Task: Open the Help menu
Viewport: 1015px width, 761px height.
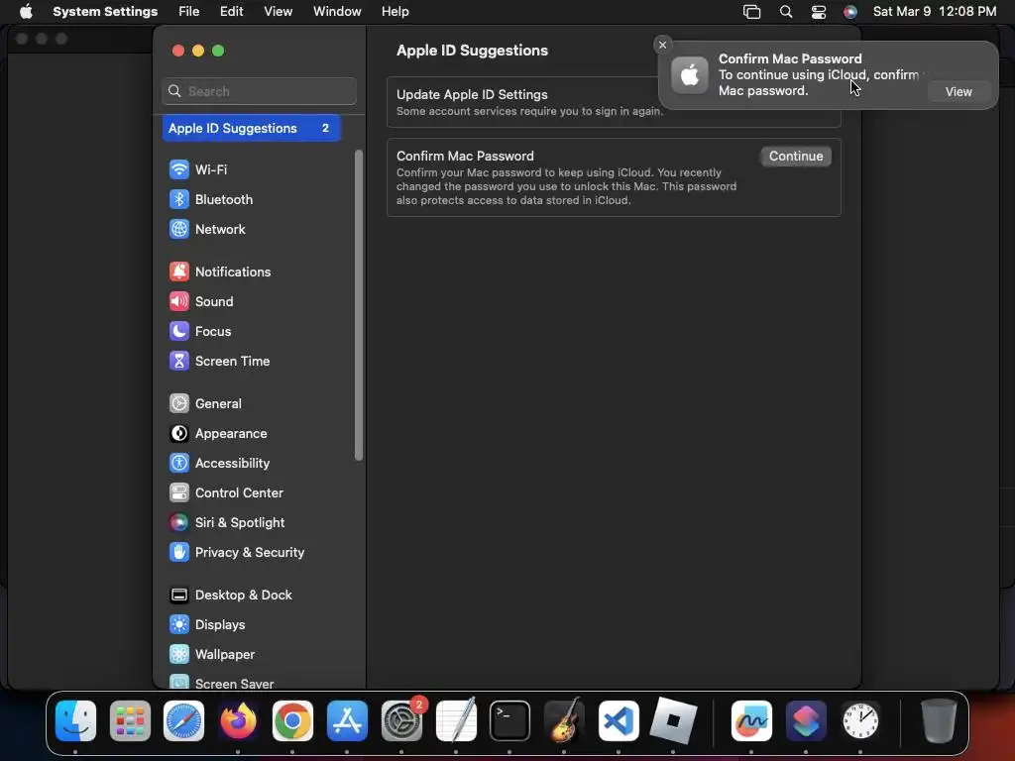Action: tap(395, 12)
